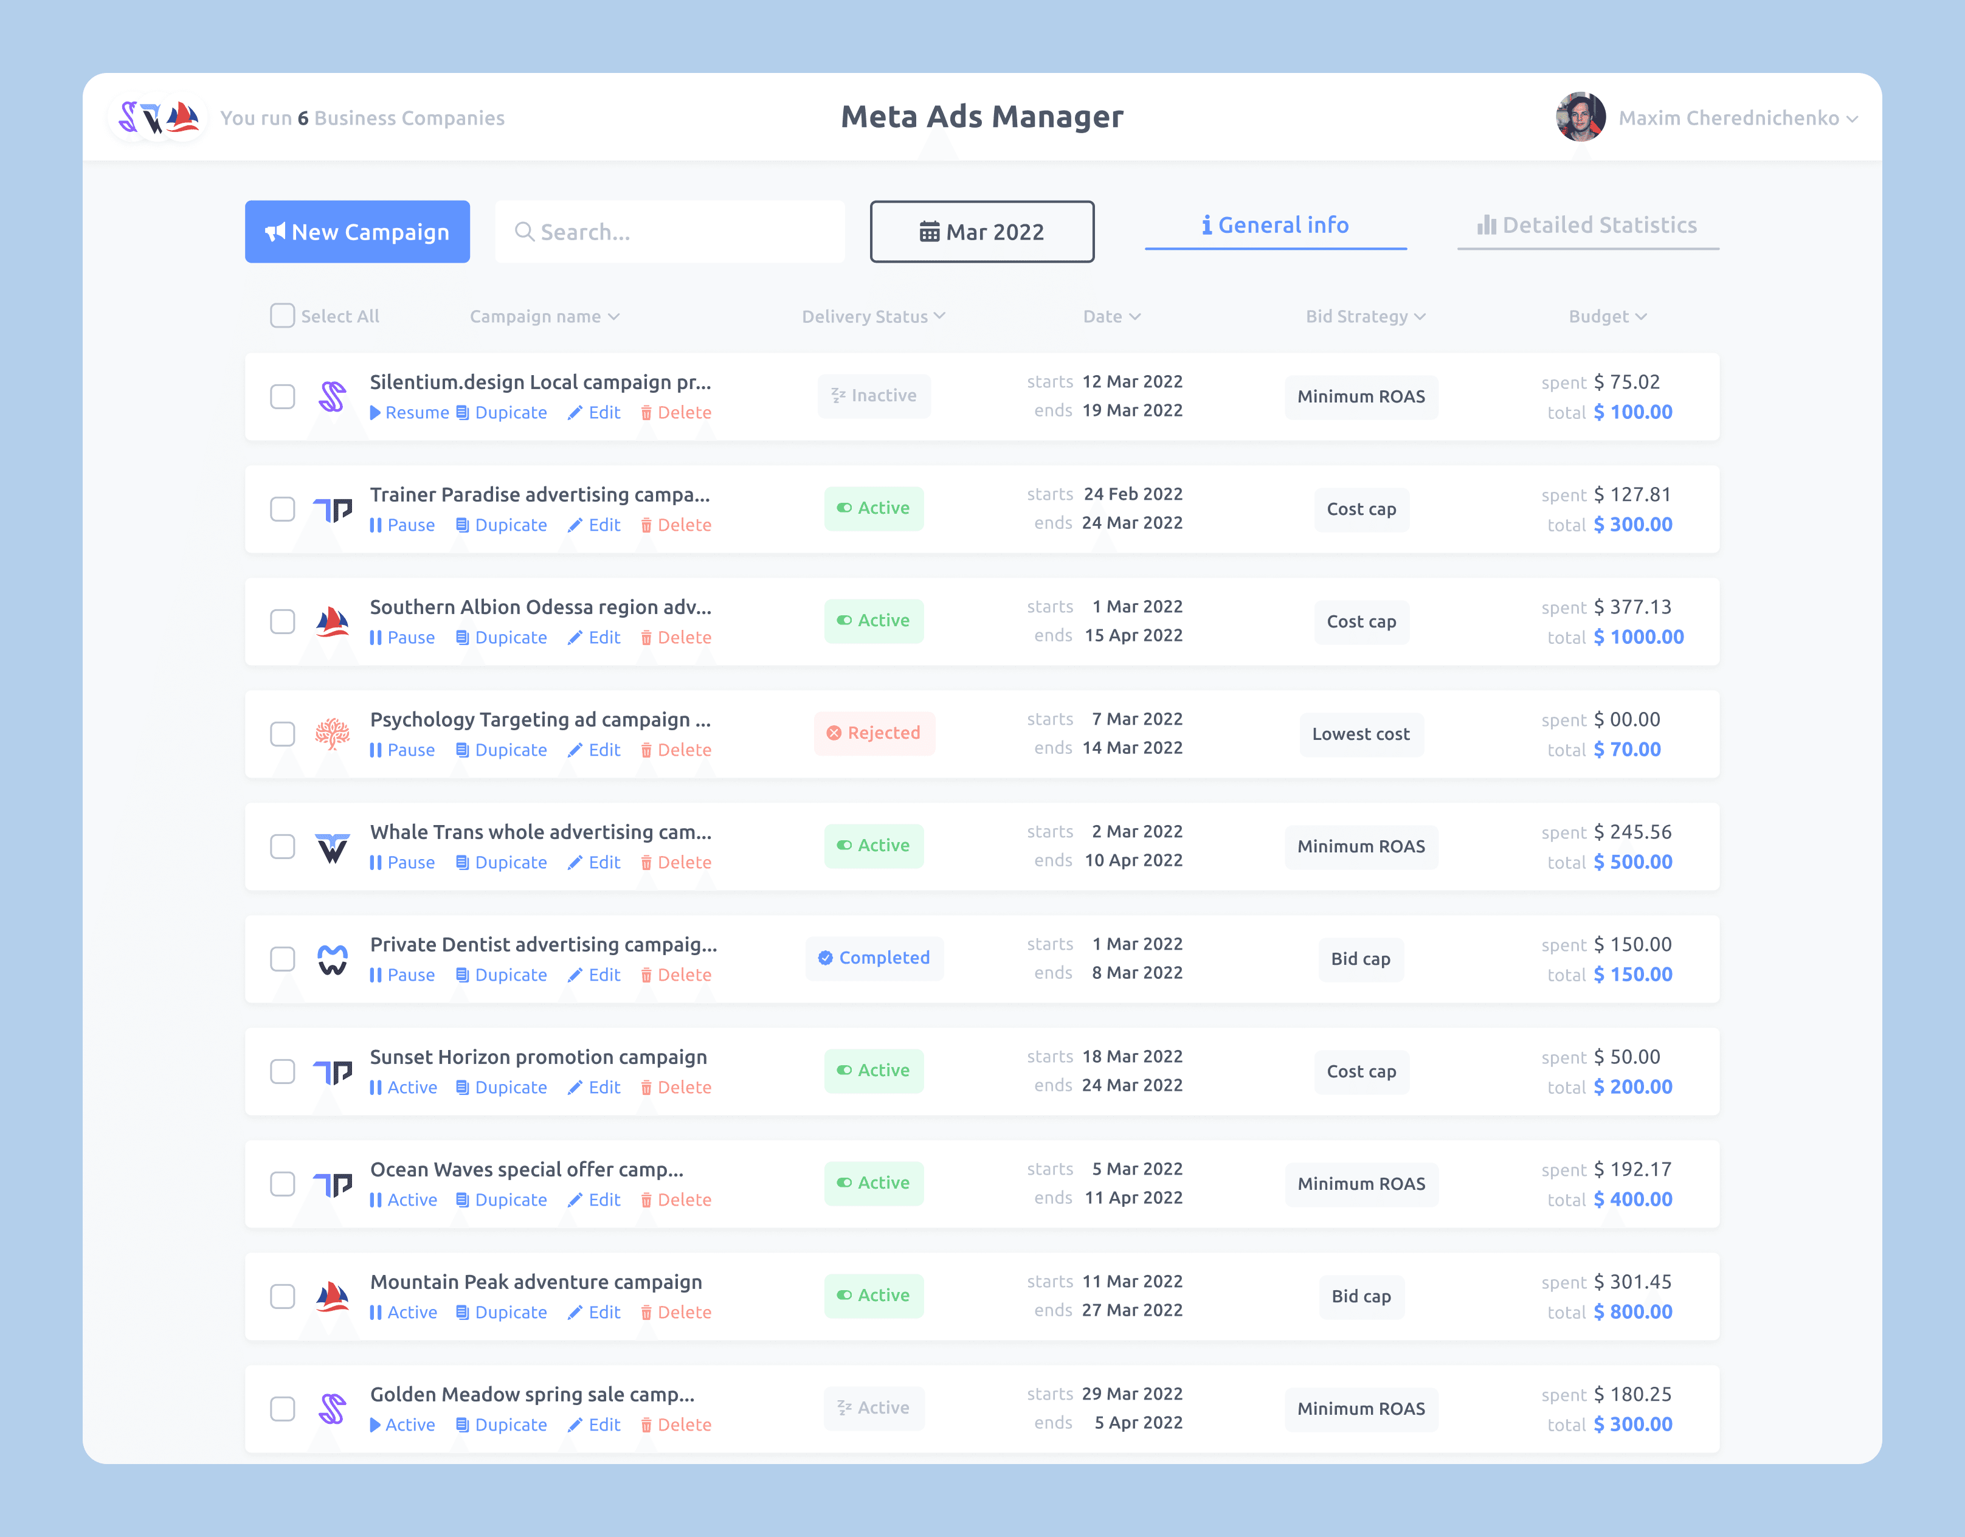The width and height of the screenshot is (1965, 1537).
Task: Pause the Trainer Paradise campaign
Action: (x=402, y=525)
